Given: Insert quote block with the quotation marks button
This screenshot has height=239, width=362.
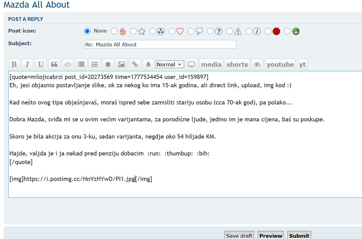Looking at the screenshot, I should pos(54,64).
